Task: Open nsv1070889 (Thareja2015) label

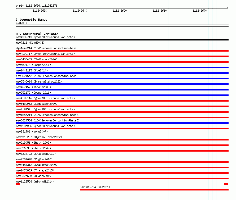Action: pos(35,170)
